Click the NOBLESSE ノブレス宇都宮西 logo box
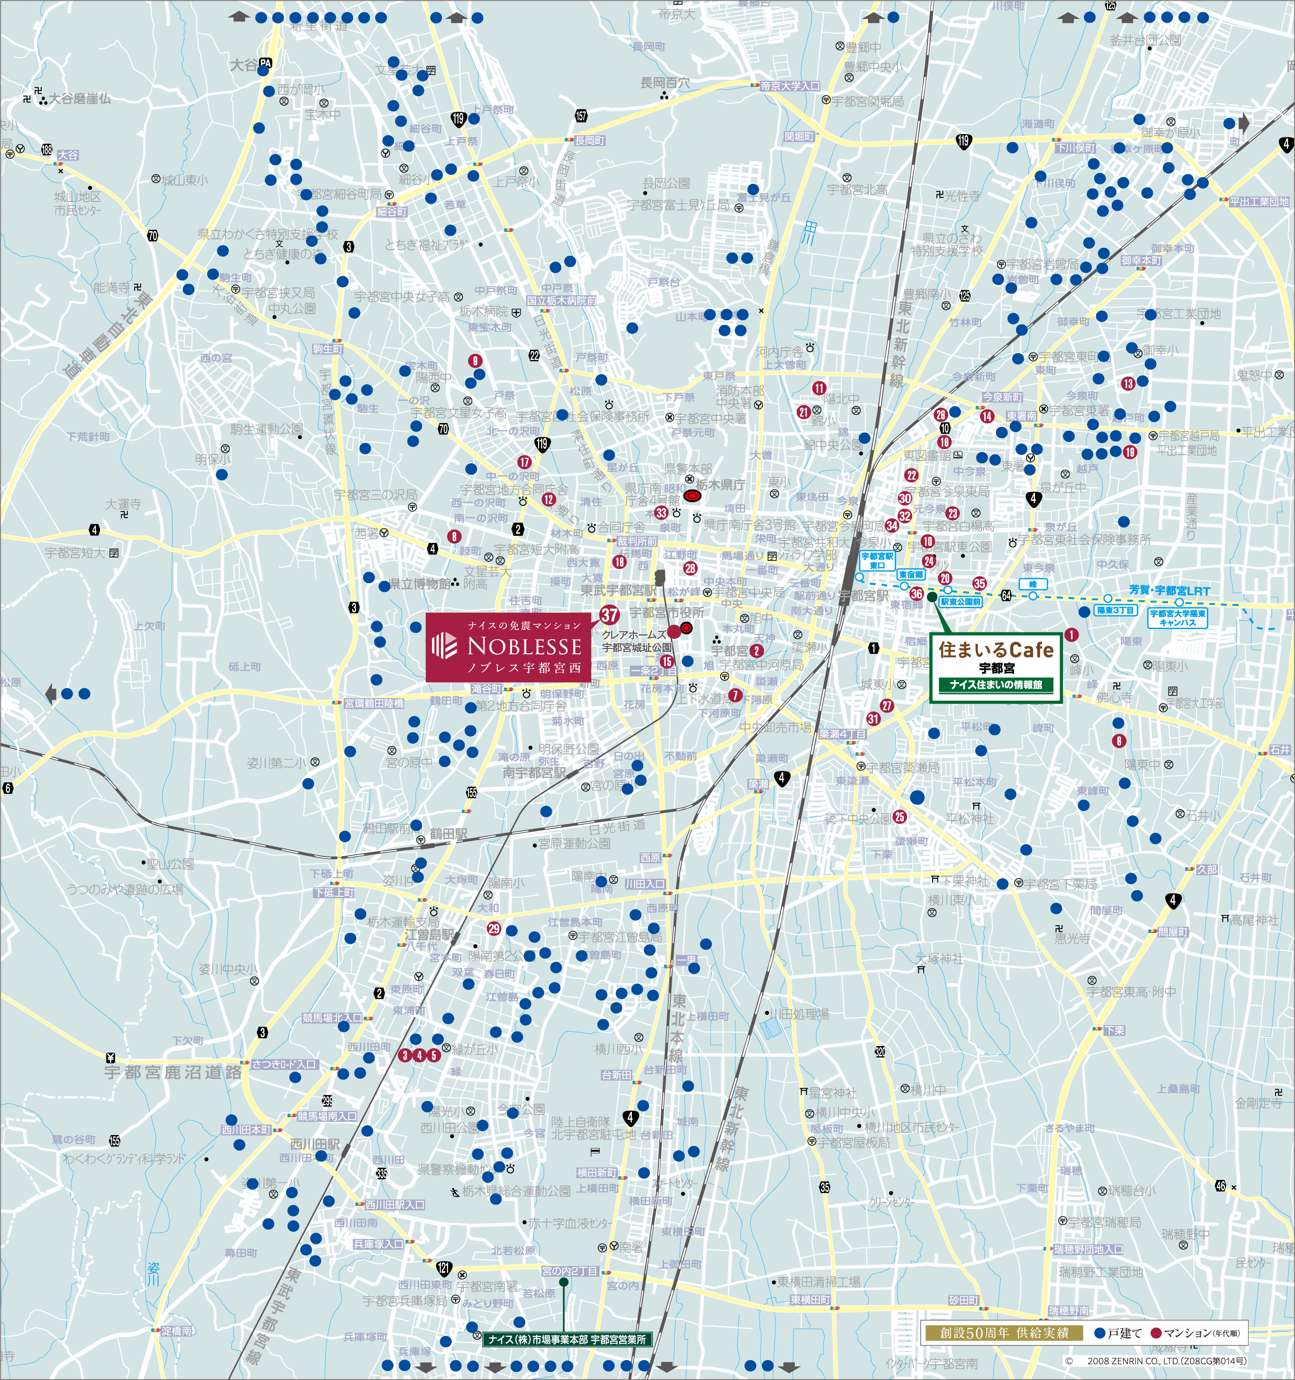Image resolution: width=1295 pixels, height=1380 pixels. point(508,647)
